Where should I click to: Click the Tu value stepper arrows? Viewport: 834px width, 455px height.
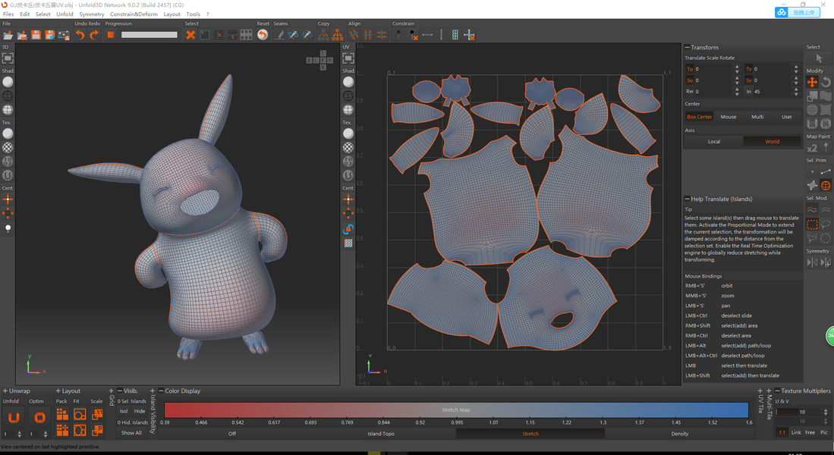(737, 69)
